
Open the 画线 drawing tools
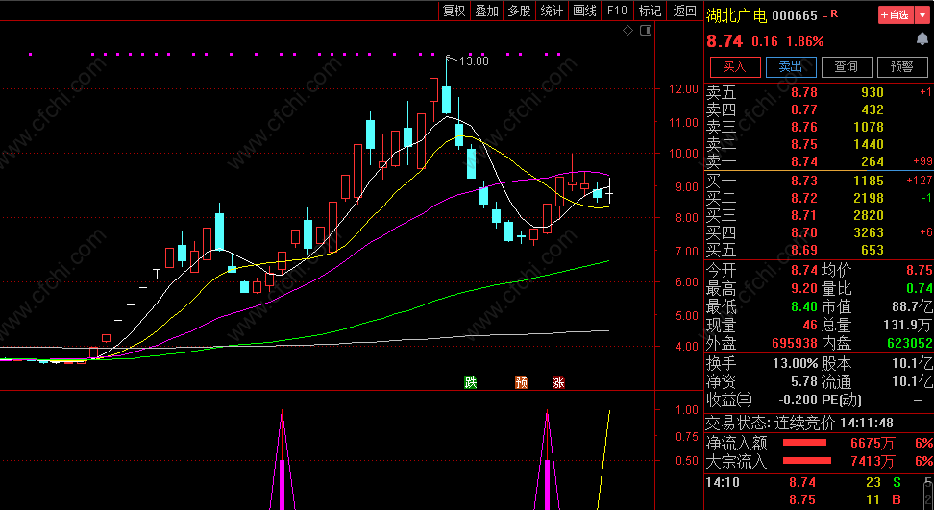(x=584, y=11)
